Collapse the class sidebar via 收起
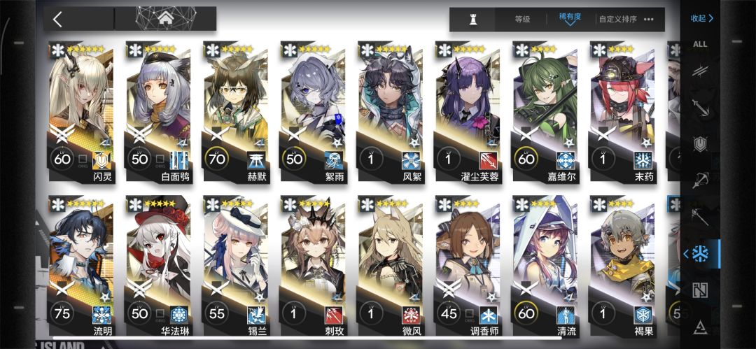Screen dimensions: 756x349 701,18
